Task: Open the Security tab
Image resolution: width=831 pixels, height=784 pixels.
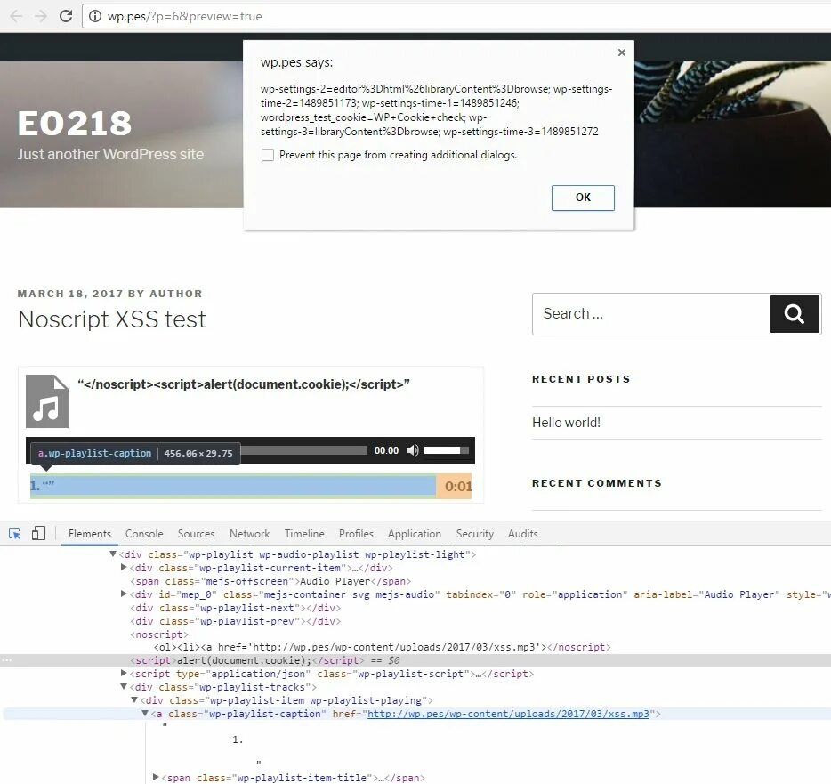Action: click(475, 534)
